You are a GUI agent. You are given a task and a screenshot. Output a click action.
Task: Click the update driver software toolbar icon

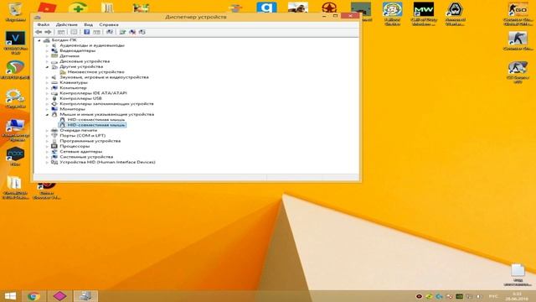[x=122, y=32]
